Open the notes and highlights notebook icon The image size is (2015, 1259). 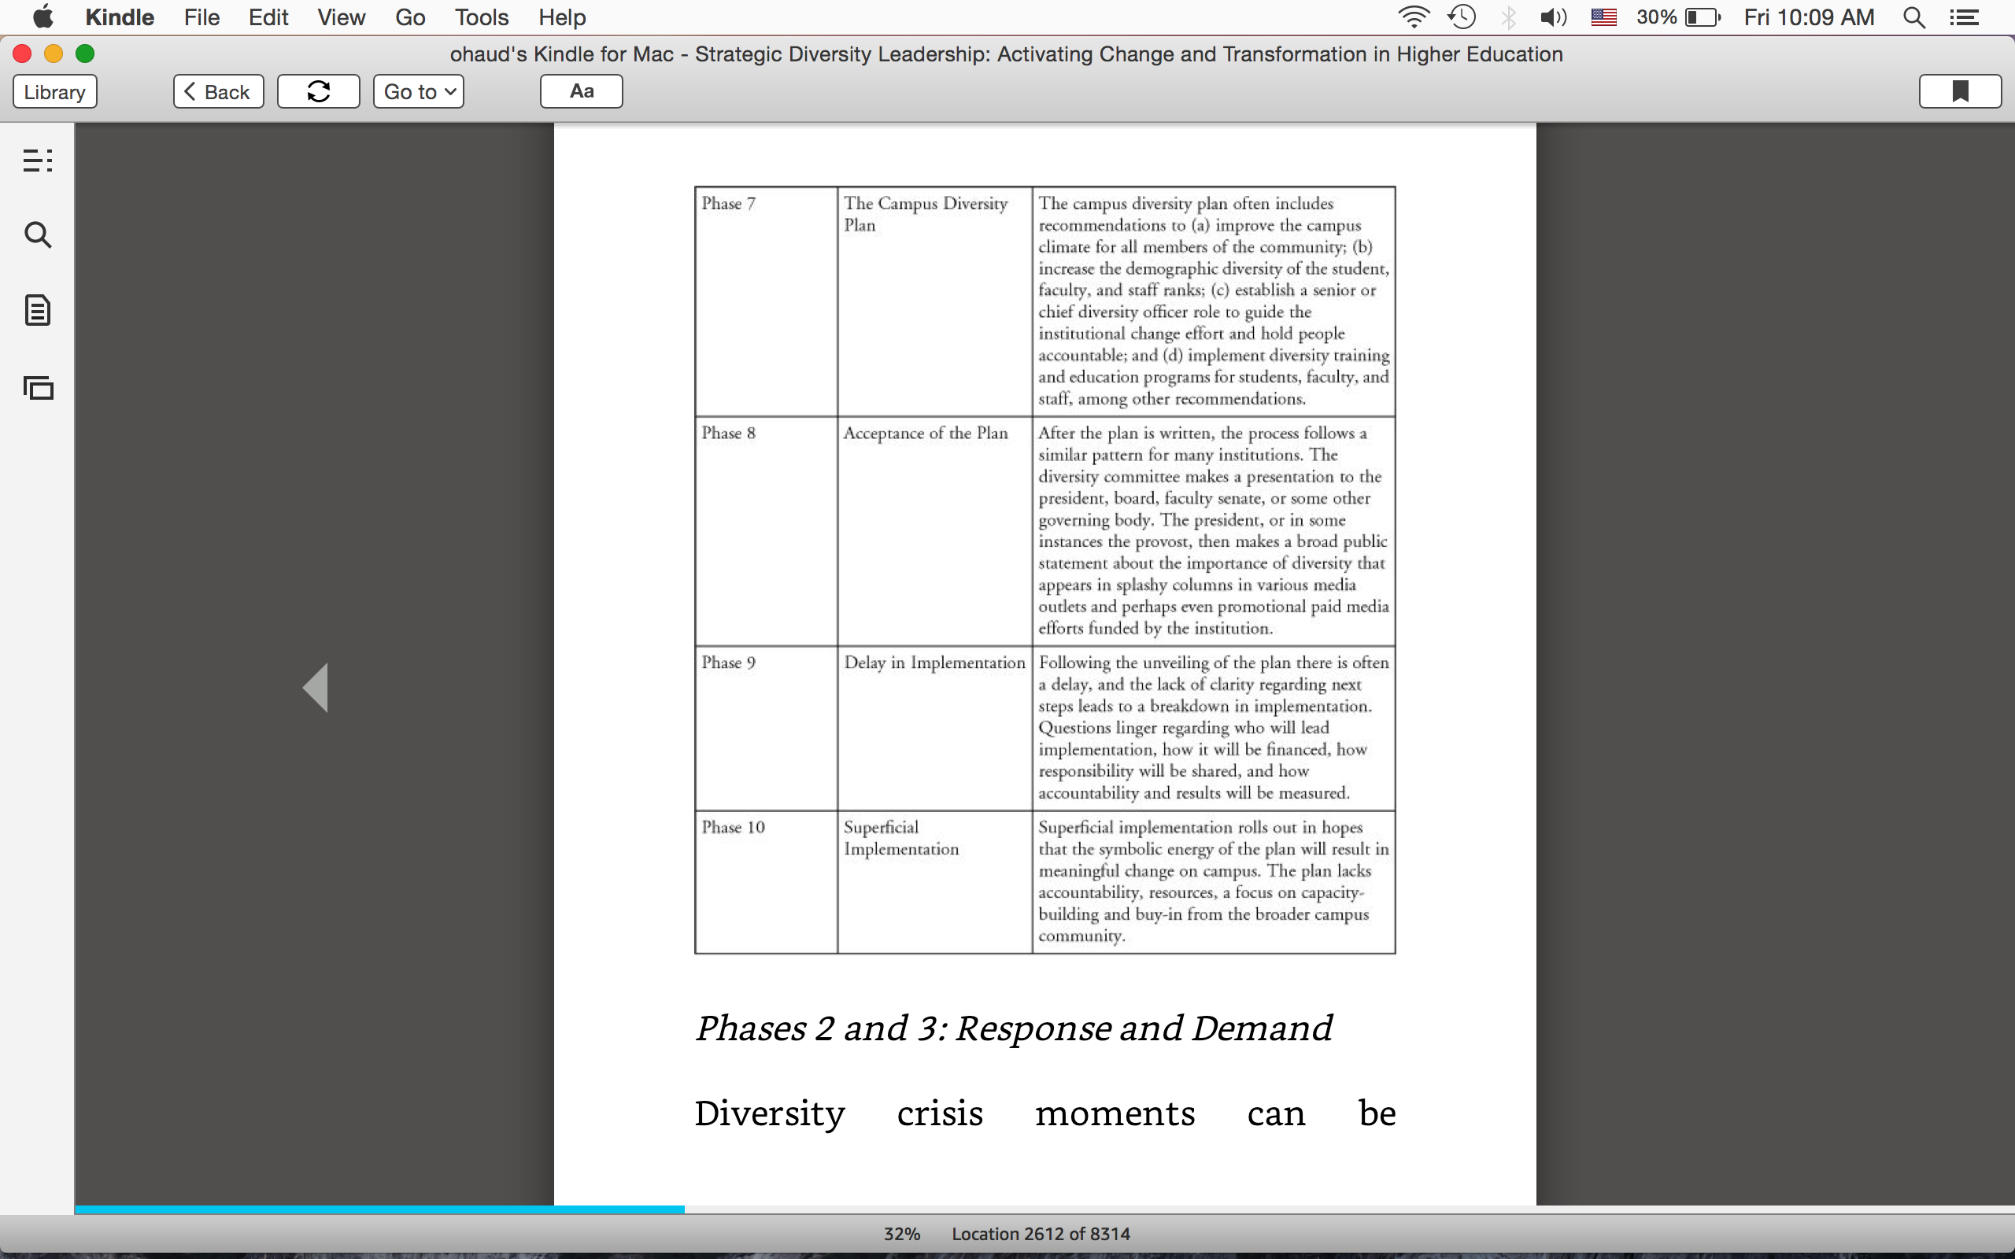point(38,311)
